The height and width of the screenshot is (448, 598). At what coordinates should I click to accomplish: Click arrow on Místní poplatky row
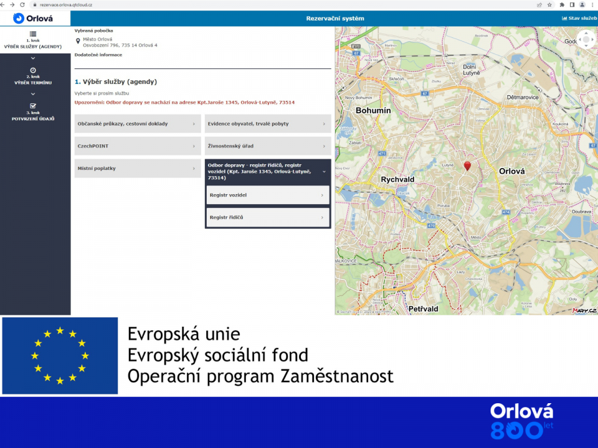[194, 169]
